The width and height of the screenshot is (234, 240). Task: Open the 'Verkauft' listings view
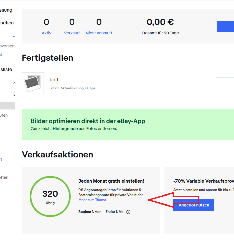pyautogui.click(x=72, y=33)
